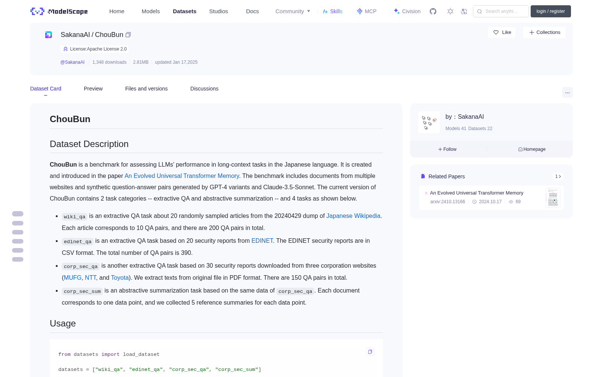The width and height of the screenshot is (603, 377).
Task: Open the paper preview thumbnail
Action: [x=553, y=198]
